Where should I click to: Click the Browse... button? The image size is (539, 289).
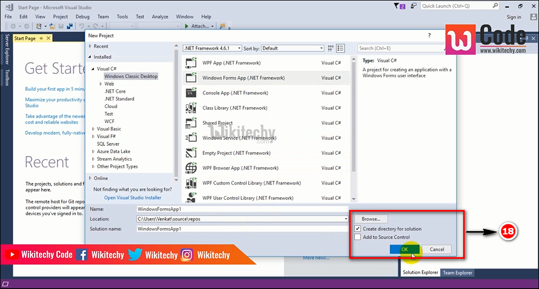(371, 219)
